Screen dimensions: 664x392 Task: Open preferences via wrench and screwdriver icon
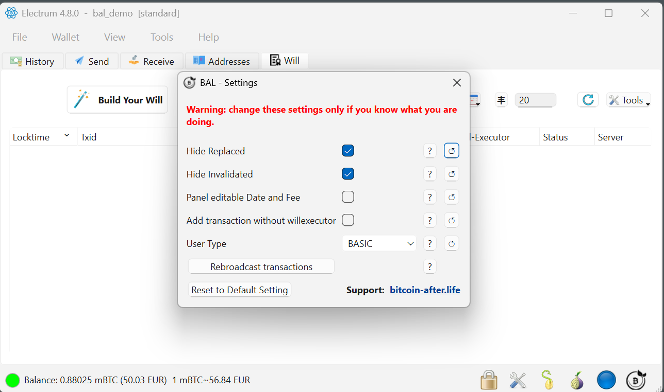pyautogui.click(x=518, y=380)
